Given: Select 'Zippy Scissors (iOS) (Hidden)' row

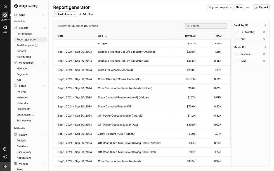Looking at the screenshot, I should [142, 134].
